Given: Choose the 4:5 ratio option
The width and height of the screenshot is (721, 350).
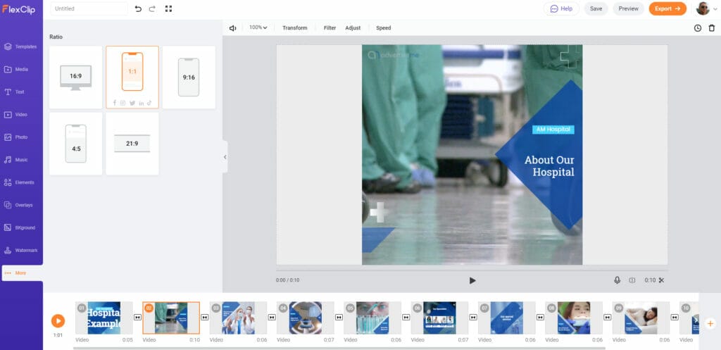Looking at the screenshot, I should pos(76,144).
